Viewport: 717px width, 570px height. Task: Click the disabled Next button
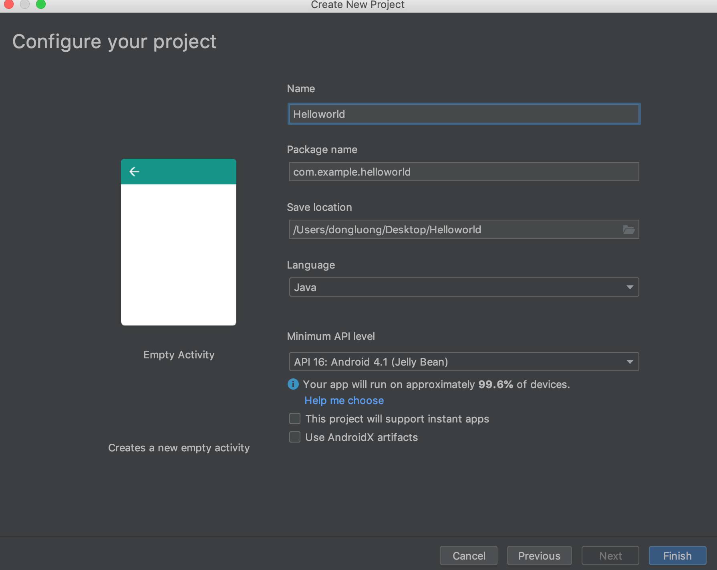(x=610, y=556)
